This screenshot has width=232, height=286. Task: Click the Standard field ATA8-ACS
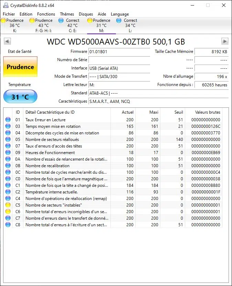(158, 93)
